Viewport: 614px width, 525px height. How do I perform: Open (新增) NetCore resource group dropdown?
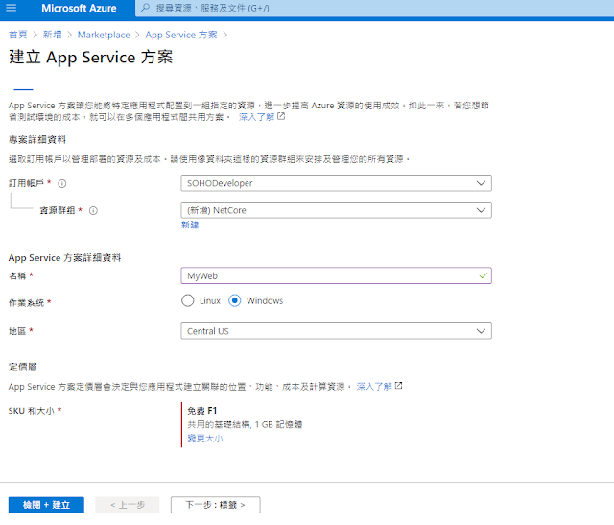tap(336, 210)
